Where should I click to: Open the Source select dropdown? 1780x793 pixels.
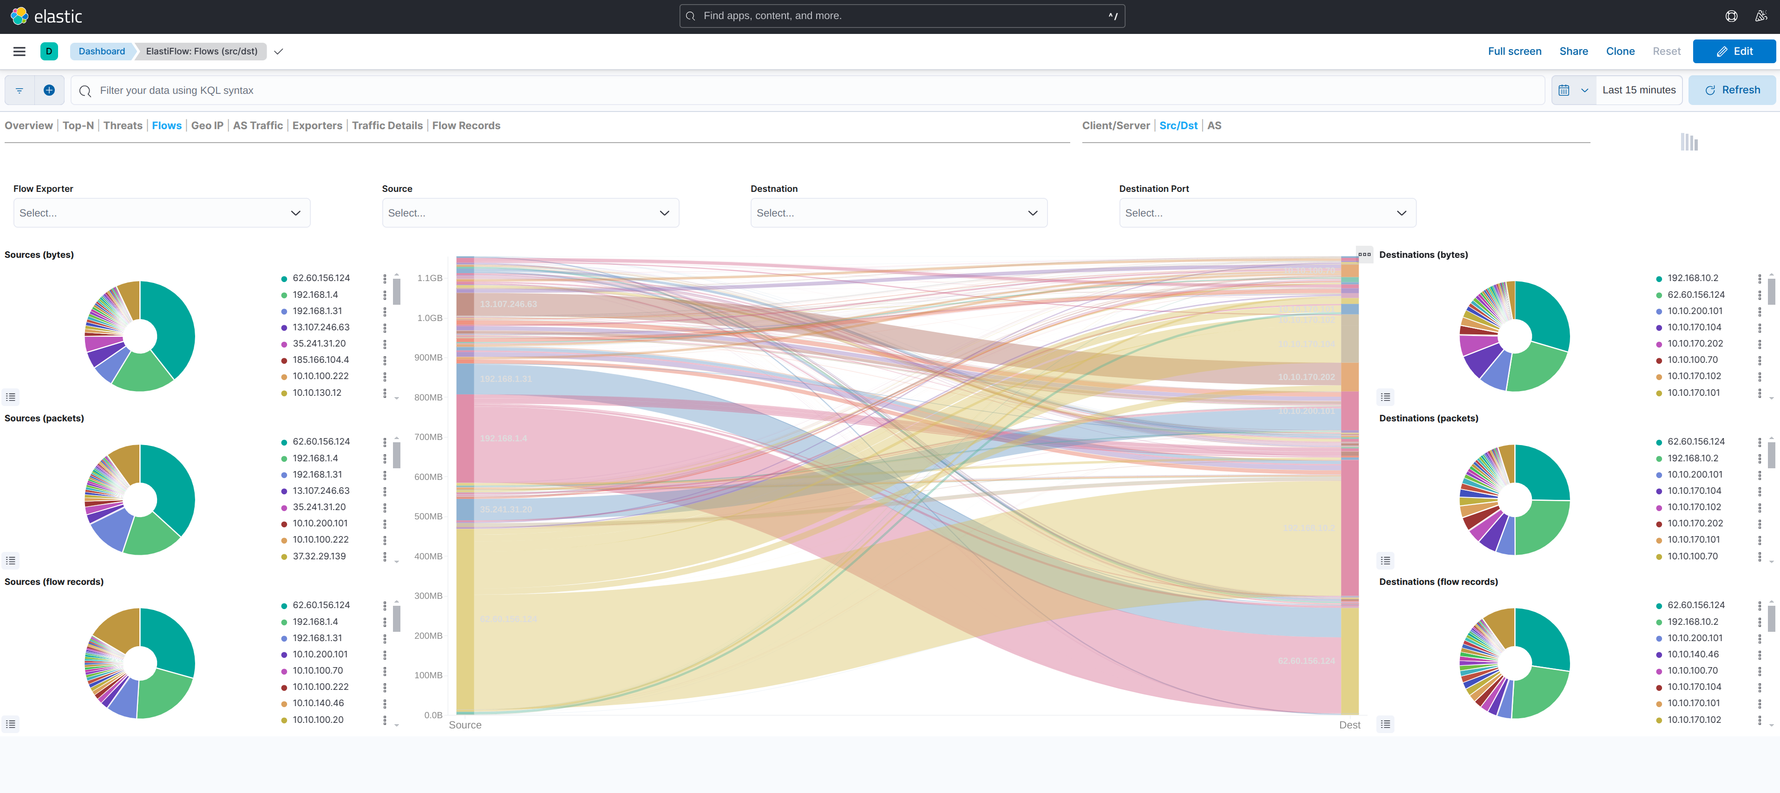click(530, 213)
